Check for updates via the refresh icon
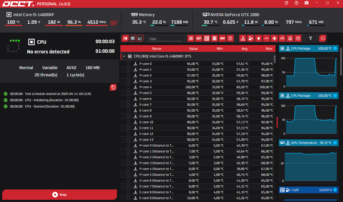343x202 pixels. pos(286,3)
